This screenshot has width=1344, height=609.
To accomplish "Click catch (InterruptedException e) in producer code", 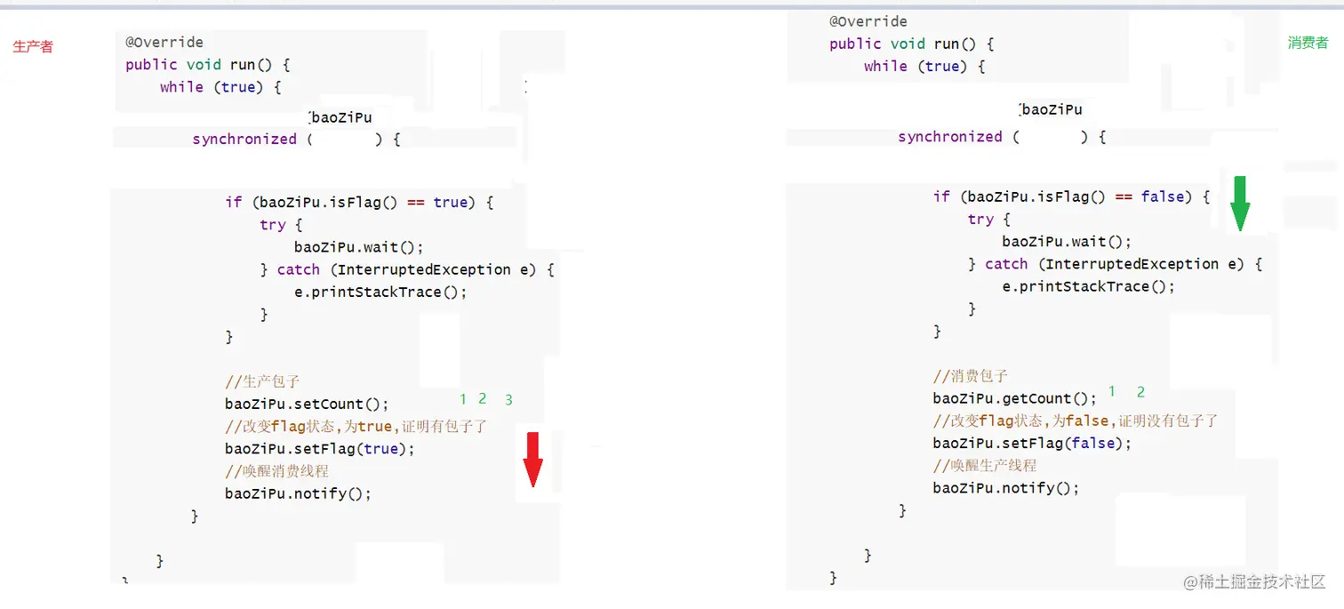I will [407, 269].
